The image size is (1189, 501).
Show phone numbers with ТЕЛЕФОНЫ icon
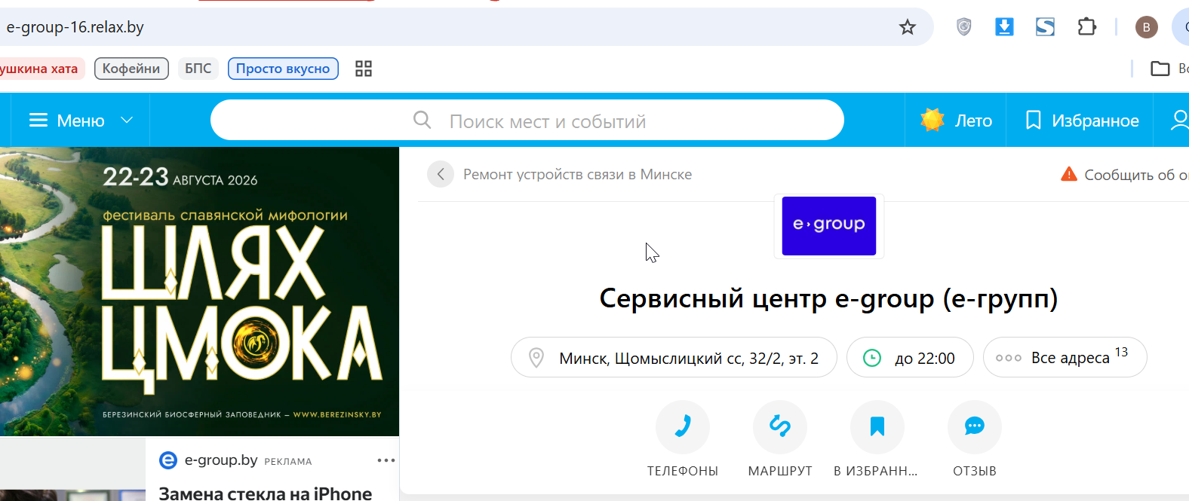pos(683,427)
